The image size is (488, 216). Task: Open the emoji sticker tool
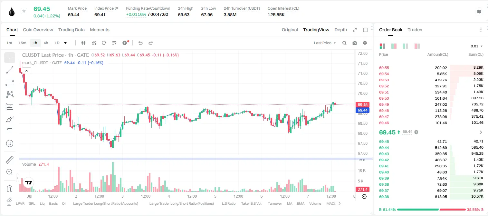[x=10, y=143]
